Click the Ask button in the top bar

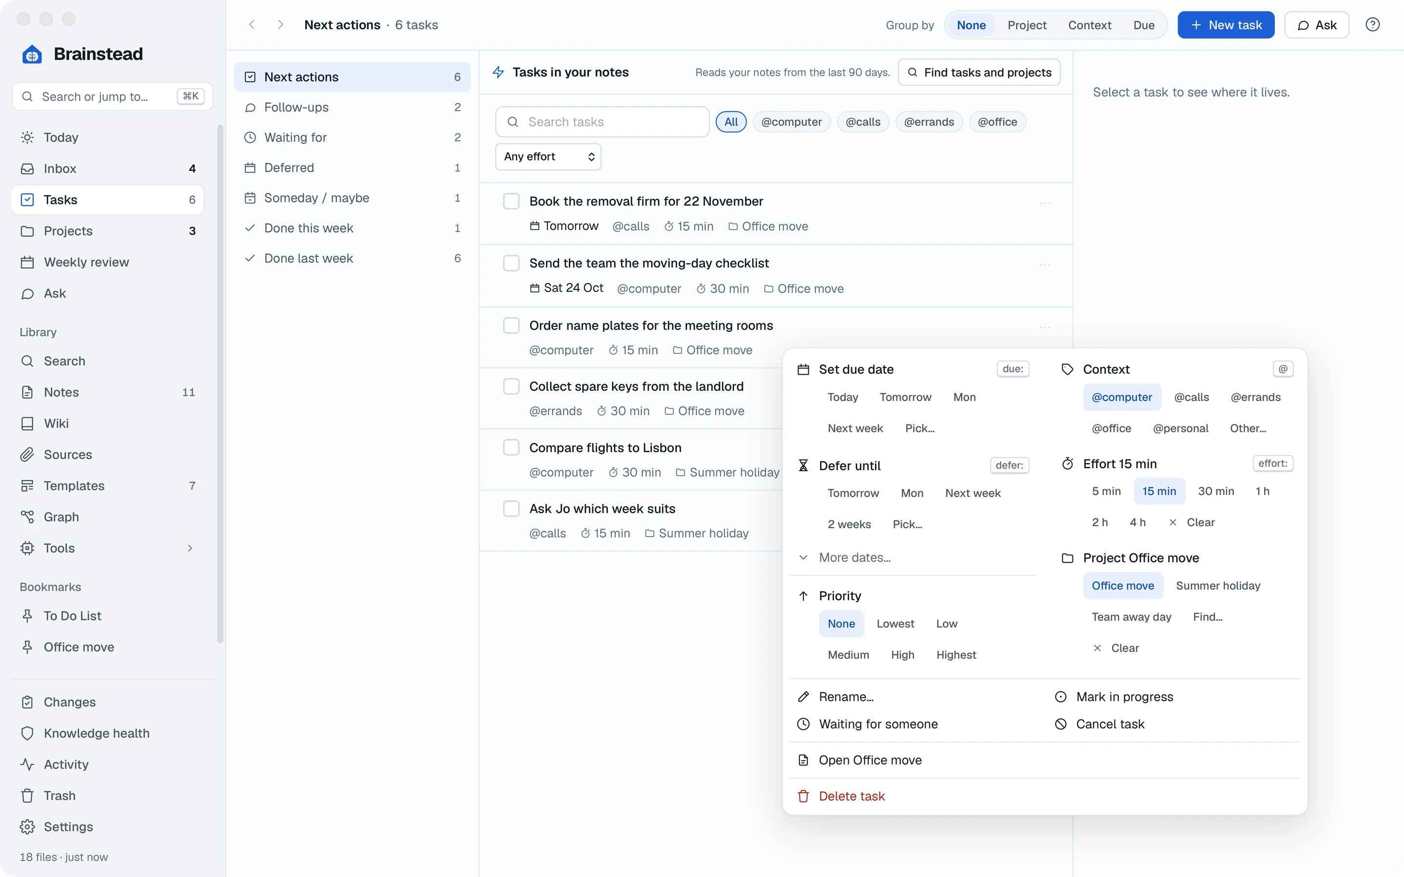pyautogui.click(x=1316, y=25)
